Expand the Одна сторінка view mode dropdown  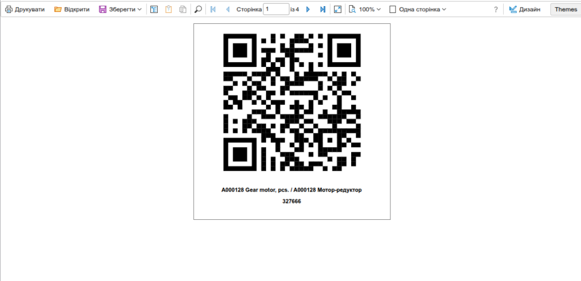click(x=418, y=10)
